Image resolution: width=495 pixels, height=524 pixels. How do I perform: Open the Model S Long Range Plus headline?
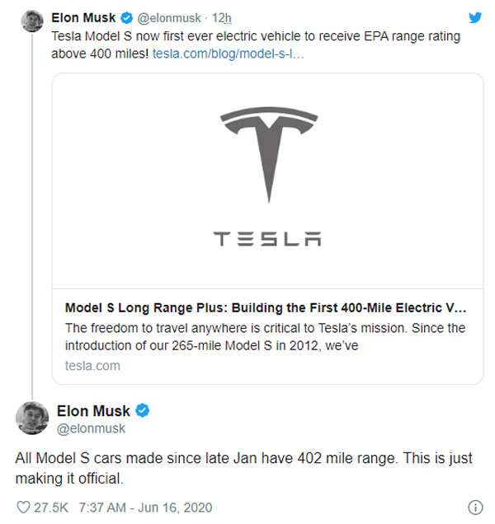click(266, 308)
